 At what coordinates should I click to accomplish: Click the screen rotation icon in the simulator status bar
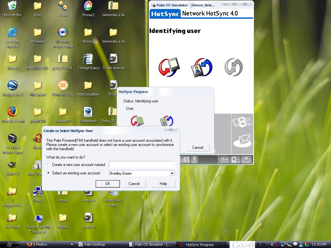click(x=235, y=160)
